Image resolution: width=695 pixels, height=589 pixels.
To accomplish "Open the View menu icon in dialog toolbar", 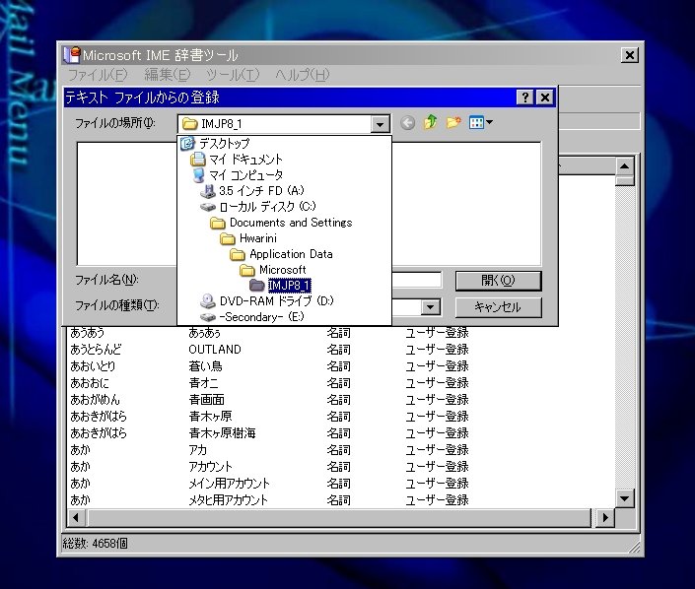I will tap(480, 122).
